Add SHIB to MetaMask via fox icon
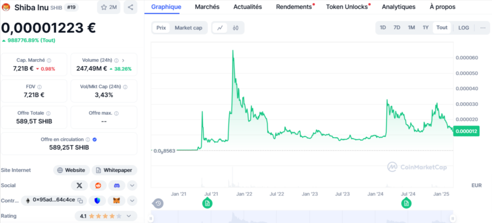Image resolution: width=492 pixels, height=223 pixels. 116,201
